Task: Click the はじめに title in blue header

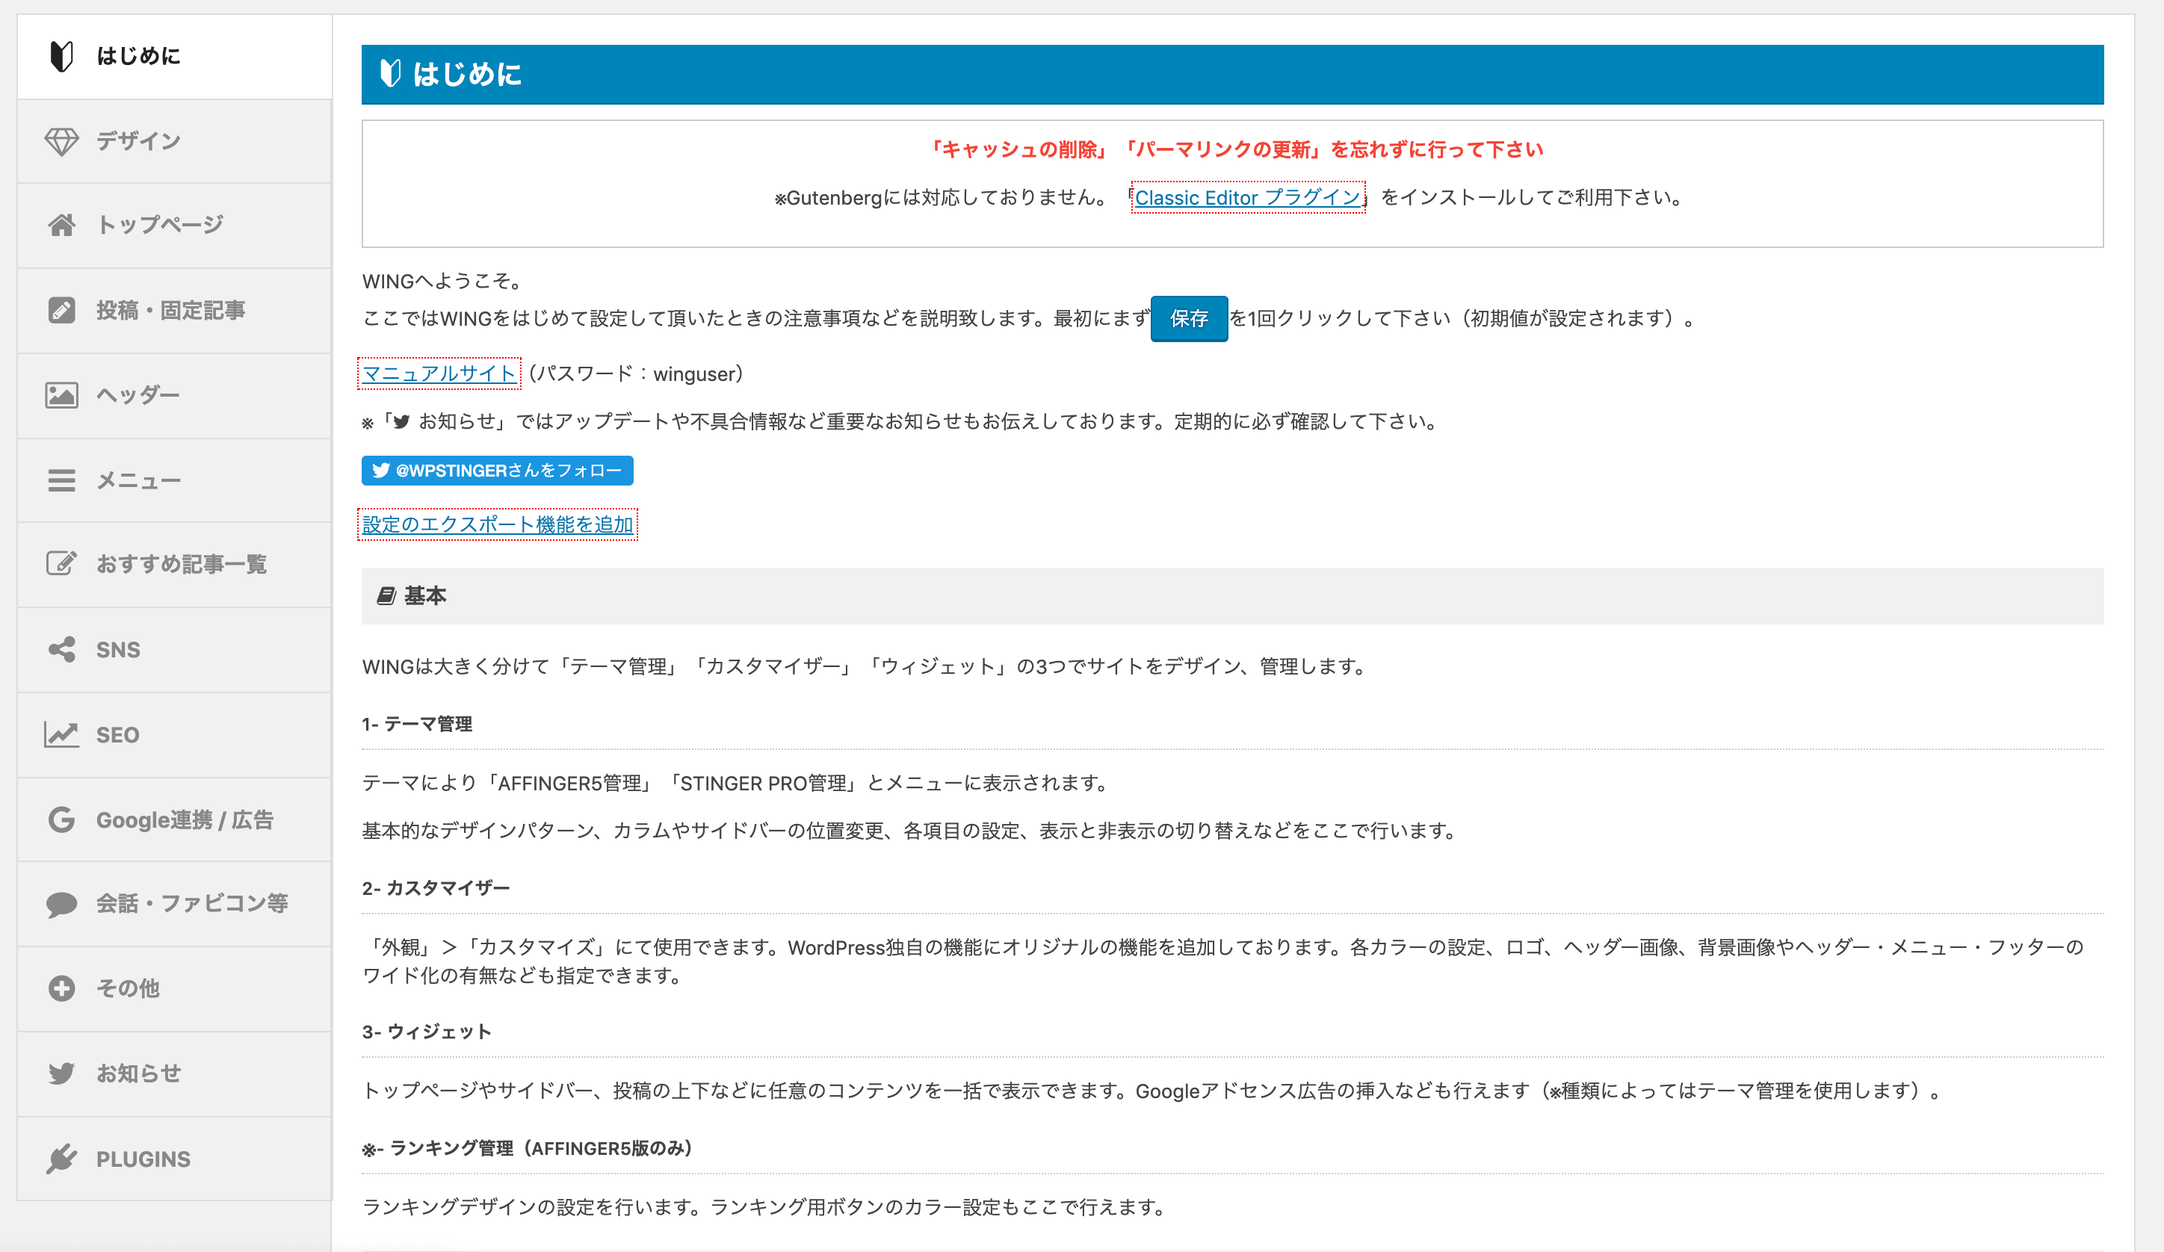Action: [467, 74]
